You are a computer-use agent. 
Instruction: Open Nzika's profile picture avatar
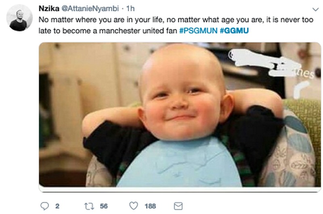[19, 18]
